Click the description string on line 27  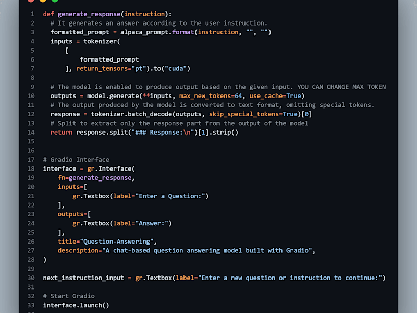tap(207, 251)
